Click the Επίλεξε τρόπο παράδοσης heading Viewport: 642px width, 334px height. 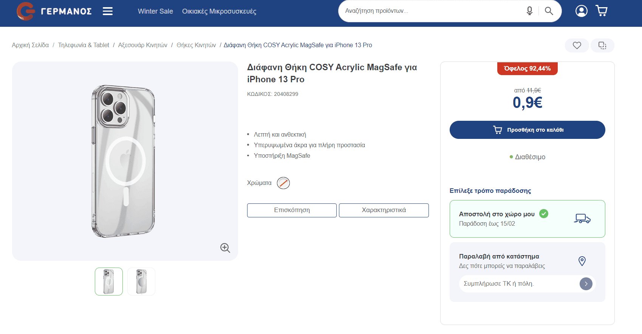pos(490,191)
